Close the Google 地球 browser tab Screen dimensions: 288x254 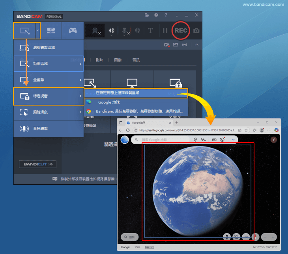click(x=170, y=123)
